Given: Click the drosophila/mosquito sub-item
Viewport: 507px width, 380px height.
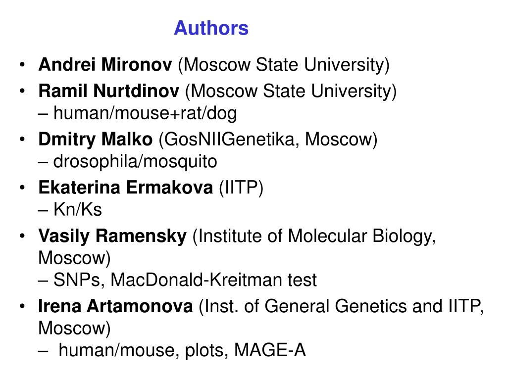Looking at the screenshot, I should [x=127, y=162].
